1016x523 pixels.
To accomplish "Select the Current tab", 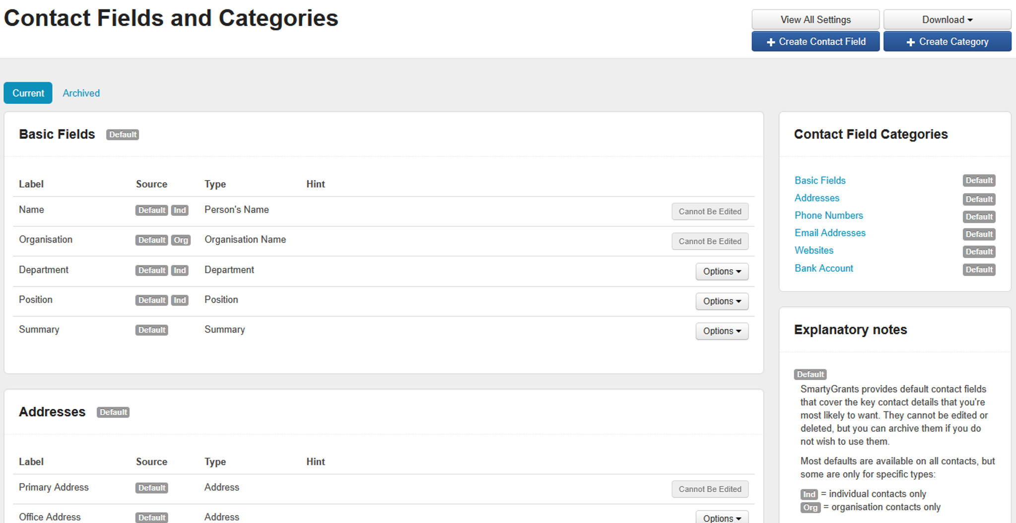I will point(28,93).
